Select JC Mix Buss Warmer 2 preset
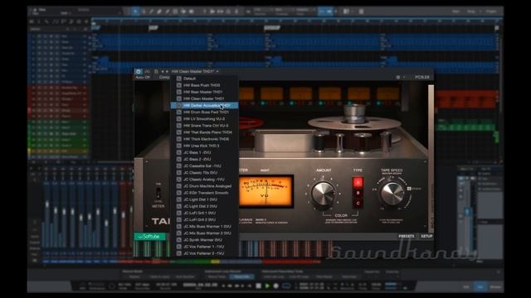The width and height of the screenshot is (531, 298). tap(205, 233)
